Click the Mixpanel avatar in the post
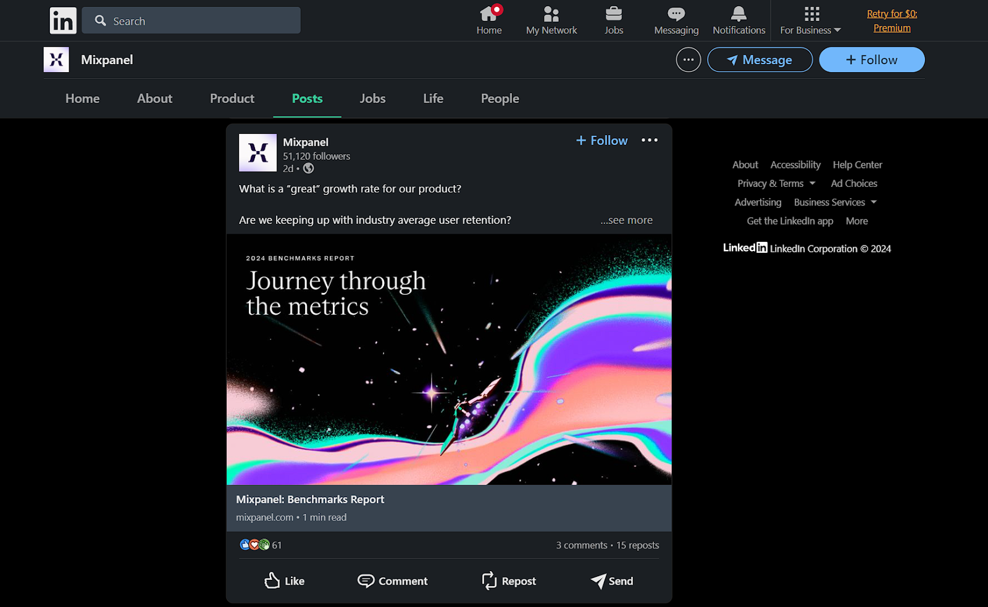Screen dimensions: 988x607 [x=257, y=152]
